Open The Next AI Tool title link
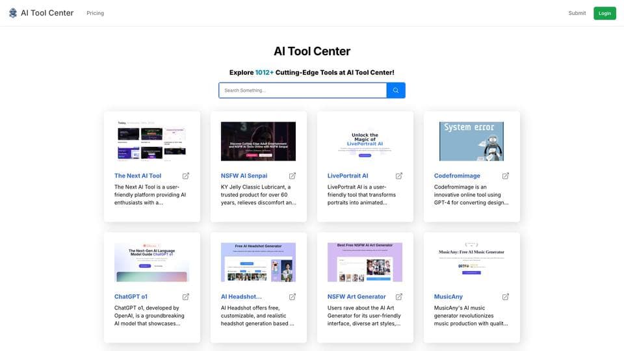Screen dimensions: 624x351 tap(138, 176)
